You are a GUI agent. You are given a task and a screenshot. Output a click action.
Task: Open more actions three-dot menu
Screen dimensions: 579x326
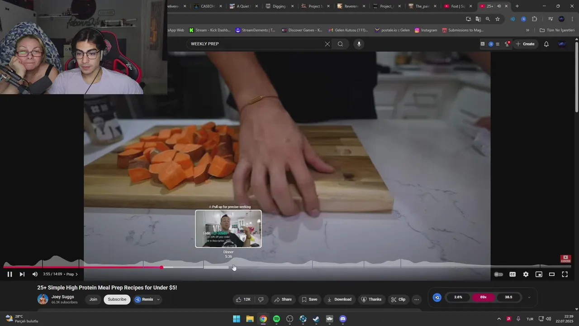417,299
